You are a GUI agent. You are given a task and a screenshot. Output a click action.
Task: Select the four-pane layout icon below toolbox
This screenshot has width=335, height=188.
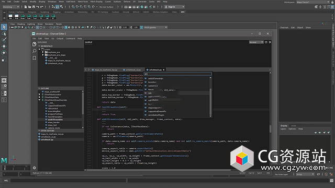(x=4, y=87)
